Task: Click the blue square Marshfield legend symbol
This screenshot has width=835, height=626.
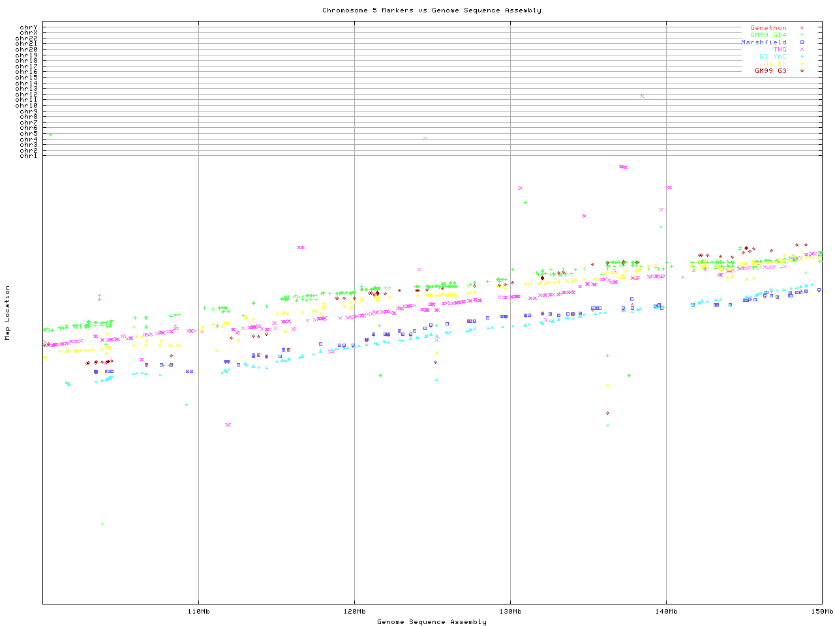Action: [x=802, y=42]
